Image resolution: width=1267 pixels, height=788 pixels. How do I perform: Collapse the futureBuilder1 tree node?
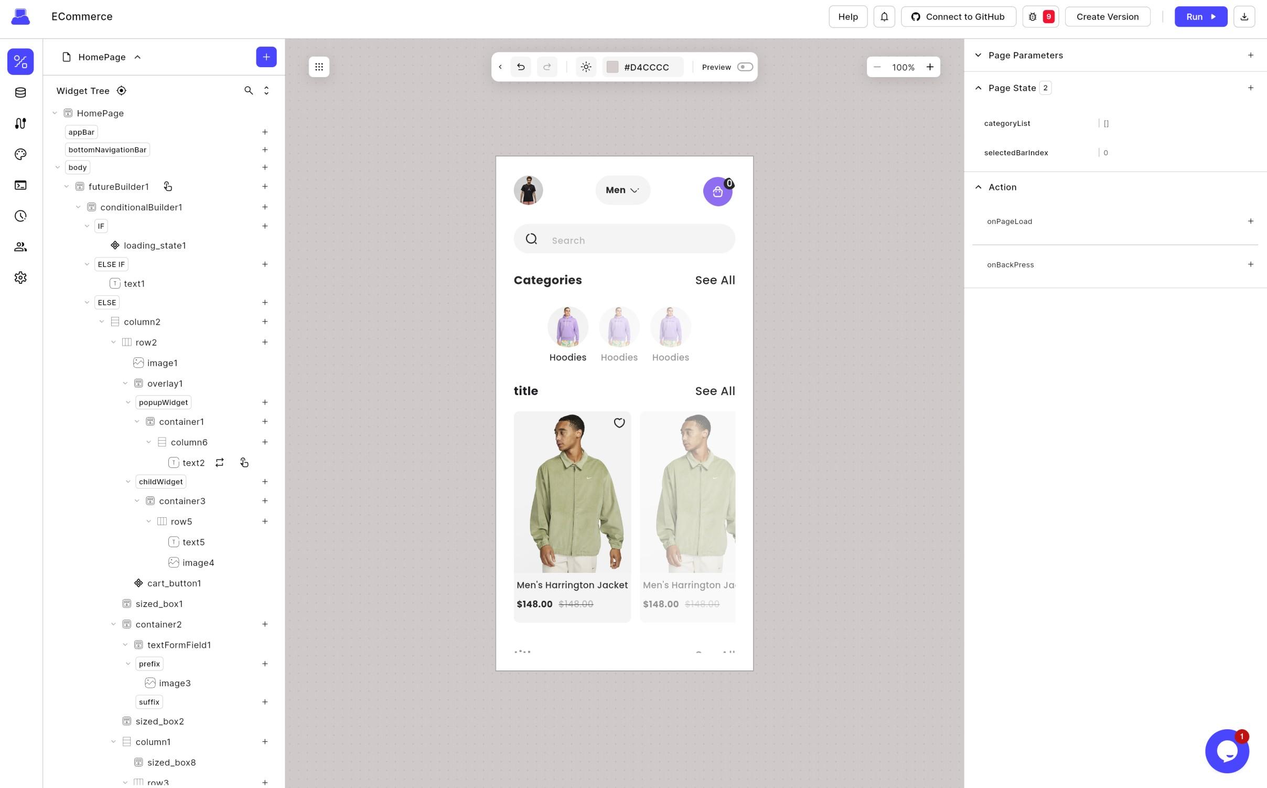pyautogui.click(x=67, y=187)
